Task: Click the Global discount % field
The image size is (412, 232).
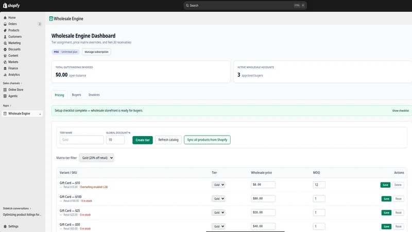Action: point(115,140)
